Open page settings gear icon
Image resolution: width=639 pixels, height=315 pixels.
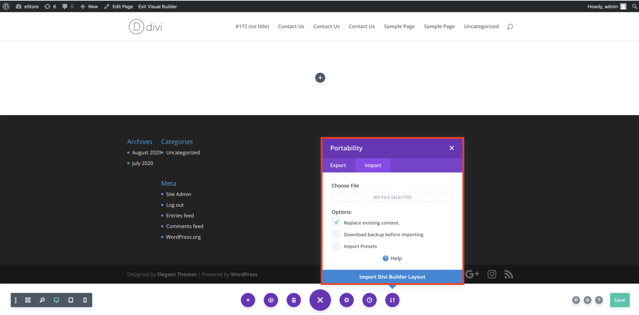tap(347, 300)
